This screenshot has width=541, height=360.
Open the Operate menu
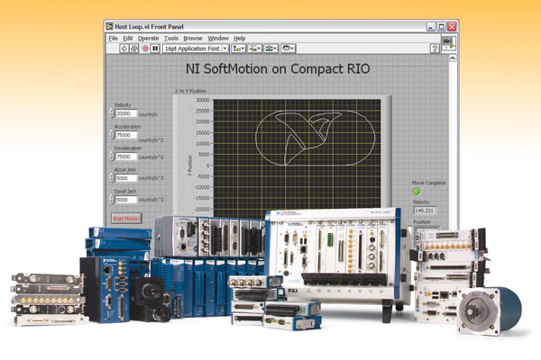click(x=148, y=38)
